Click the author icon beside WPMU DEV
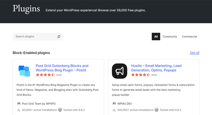The width and height of the screenshot is (212, 115). [x=114, y=104]
